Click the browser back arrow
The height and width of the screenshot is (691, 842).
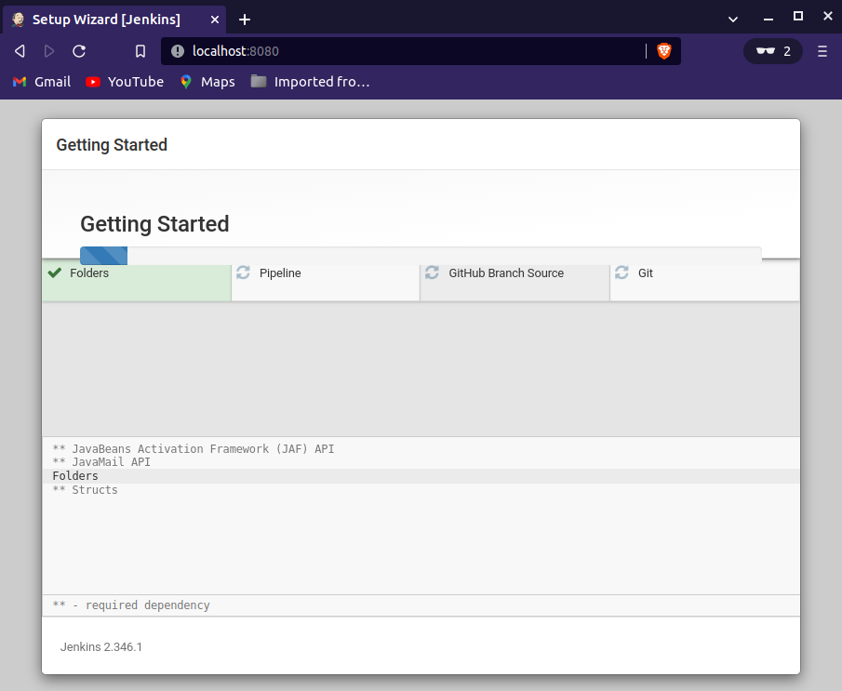click(20, 51)
